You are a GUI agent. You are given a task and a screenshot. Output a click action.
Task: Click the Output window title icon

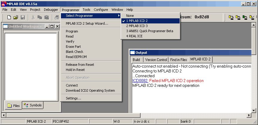click(132, 53)
